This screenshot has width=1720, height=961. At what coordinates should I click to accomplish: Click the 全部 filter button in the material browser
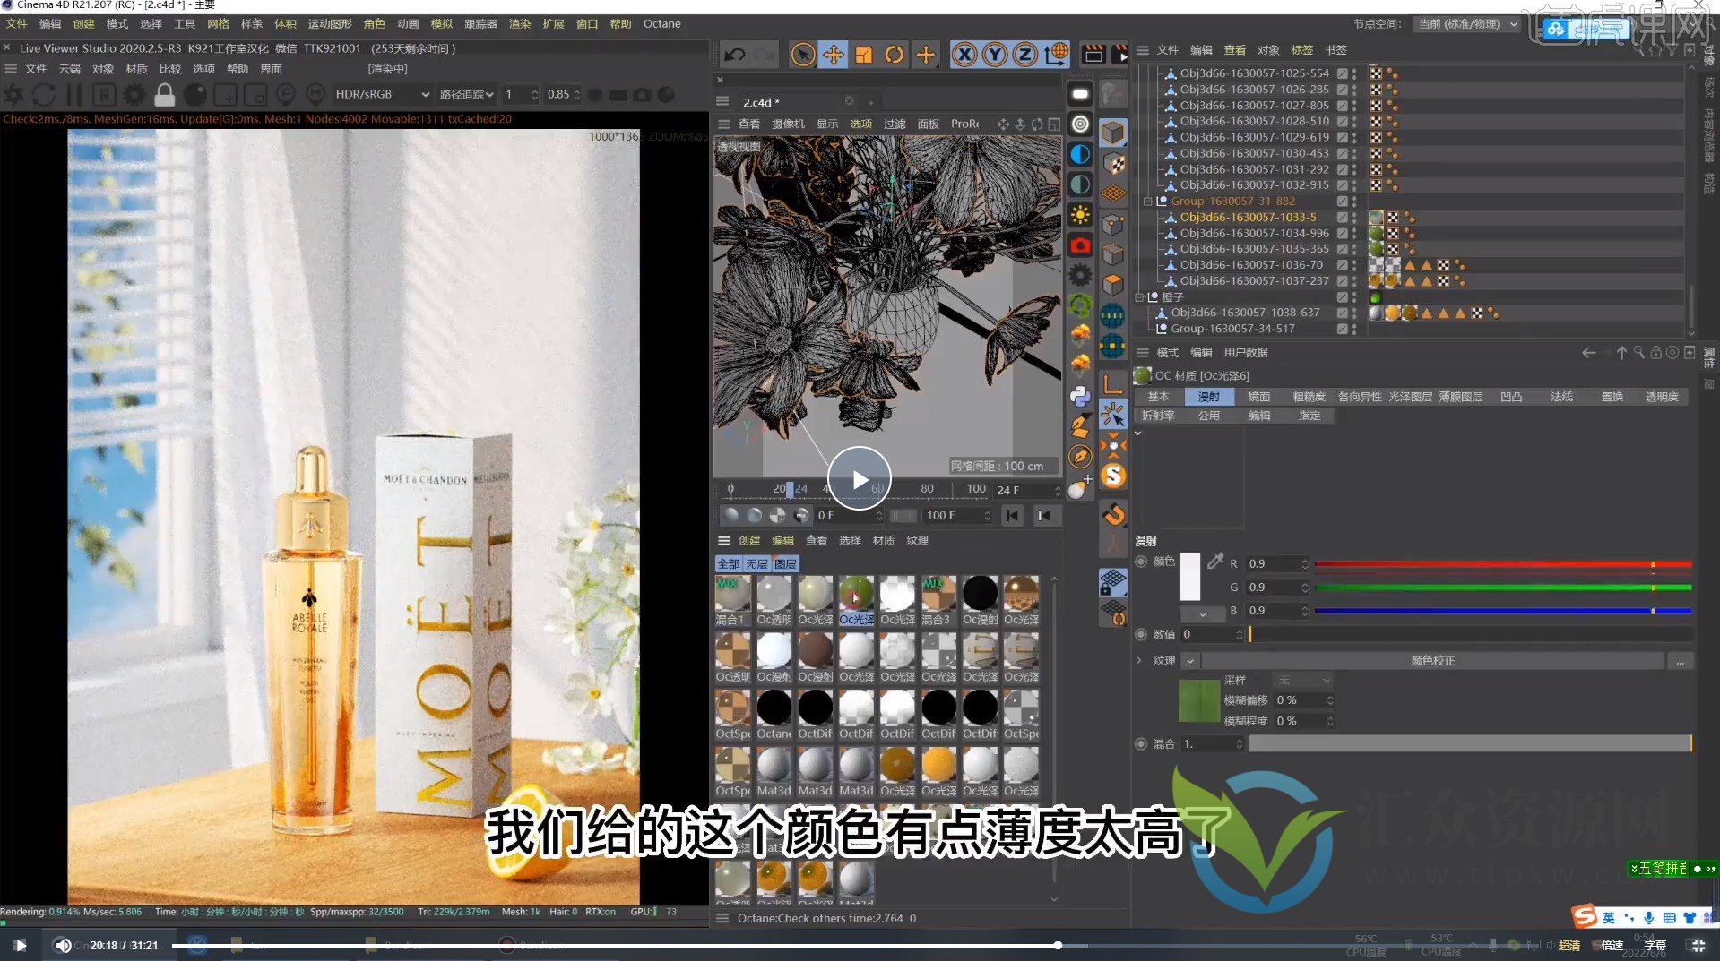[x=730, y=563]
